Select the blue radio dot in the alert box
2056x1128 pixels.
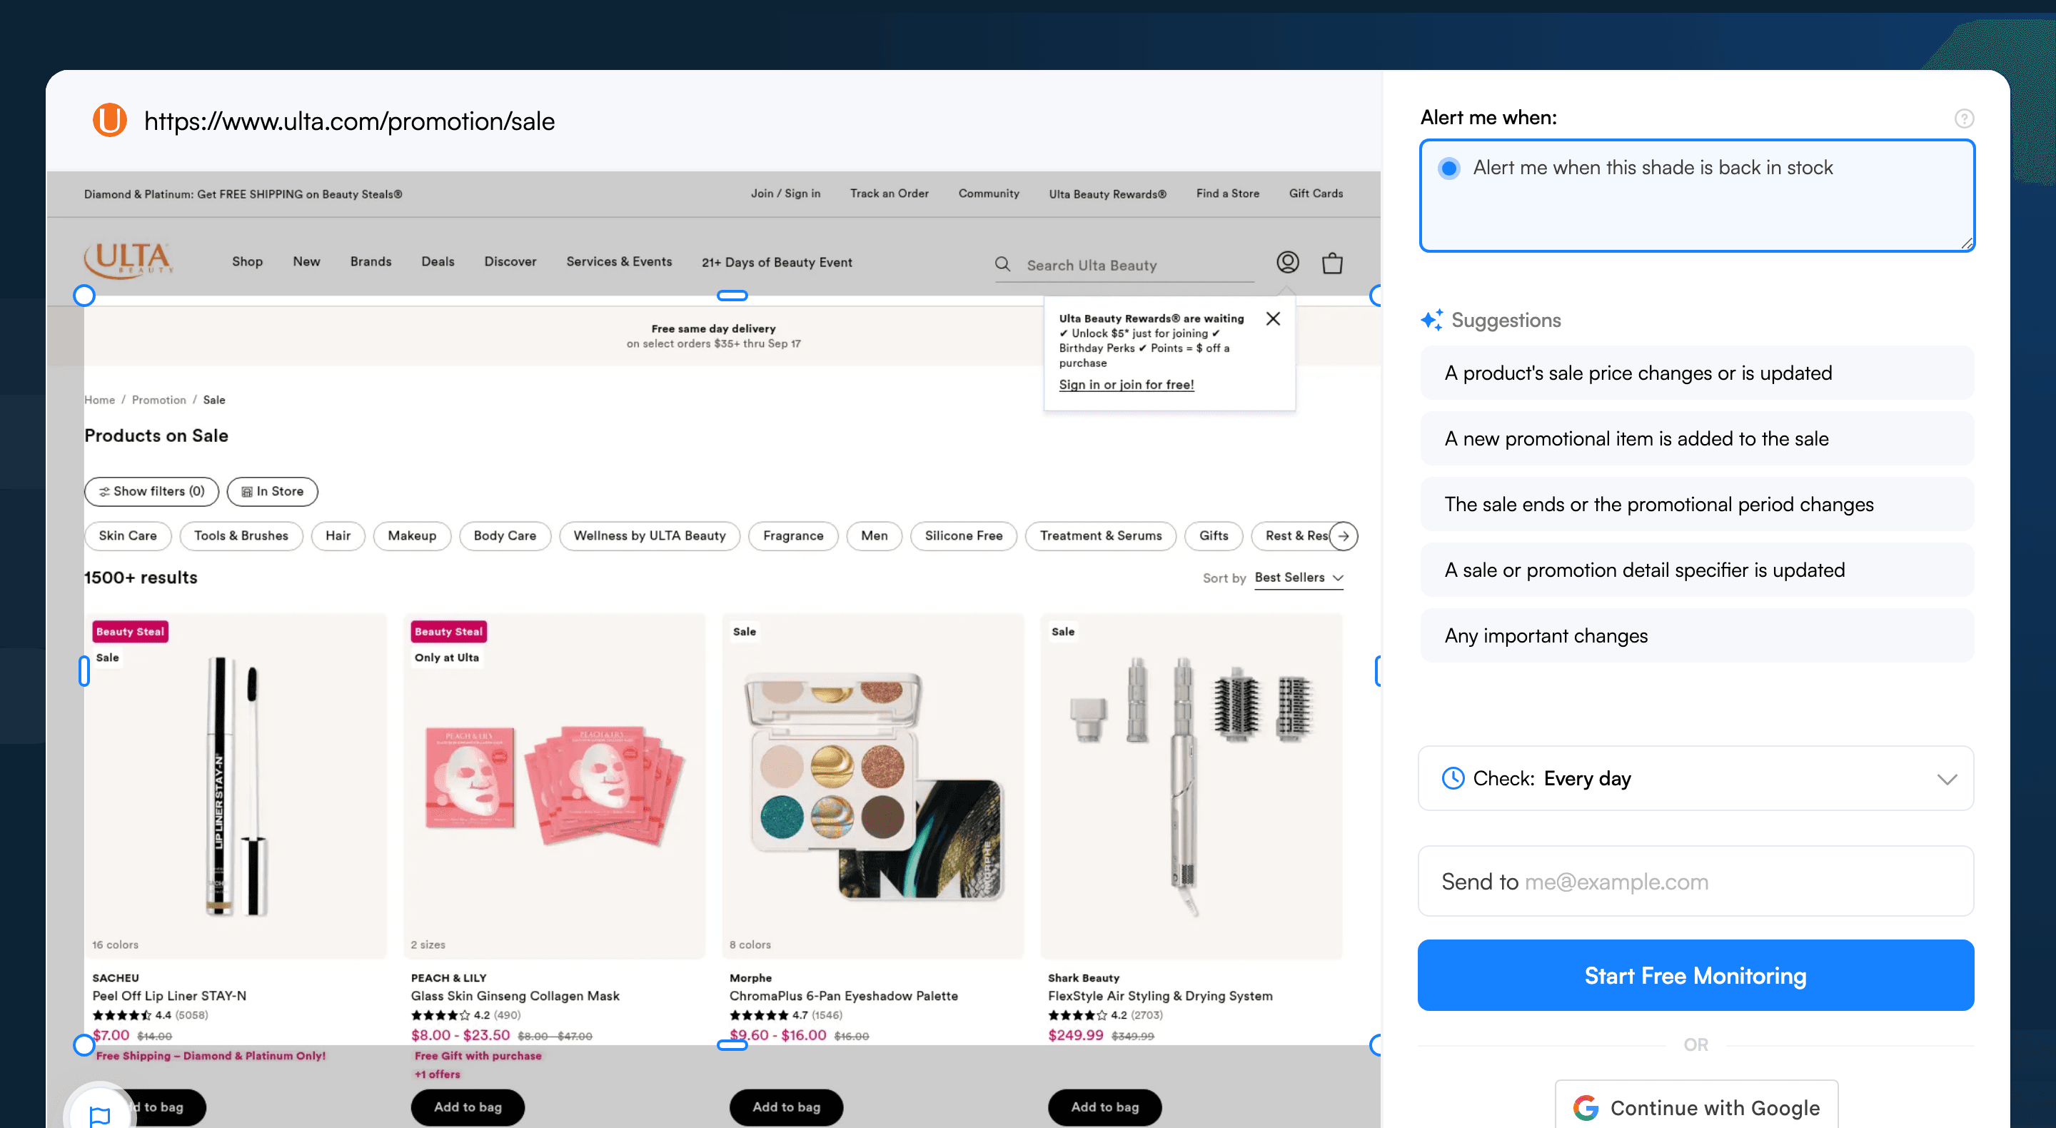[x=1448, y=168]
